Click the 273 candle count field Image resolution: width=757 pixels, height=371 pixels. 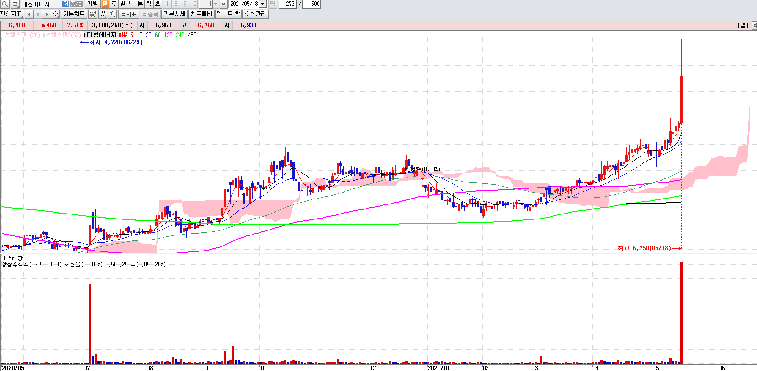pyautogui.click(x=288, y=4)
